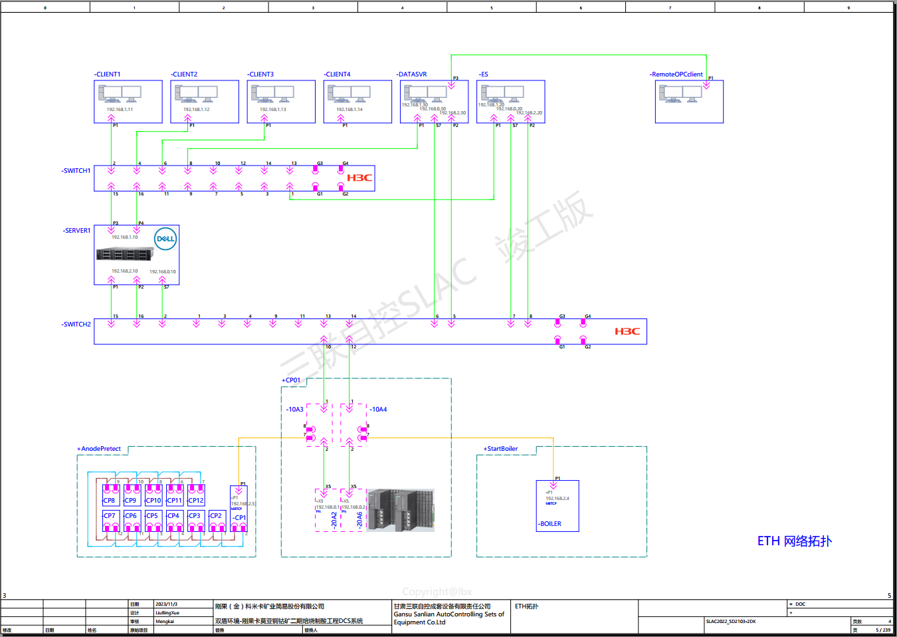Click the CP6 module block
The width and height of the screenshot is (897, 637).
coord(132,521)
